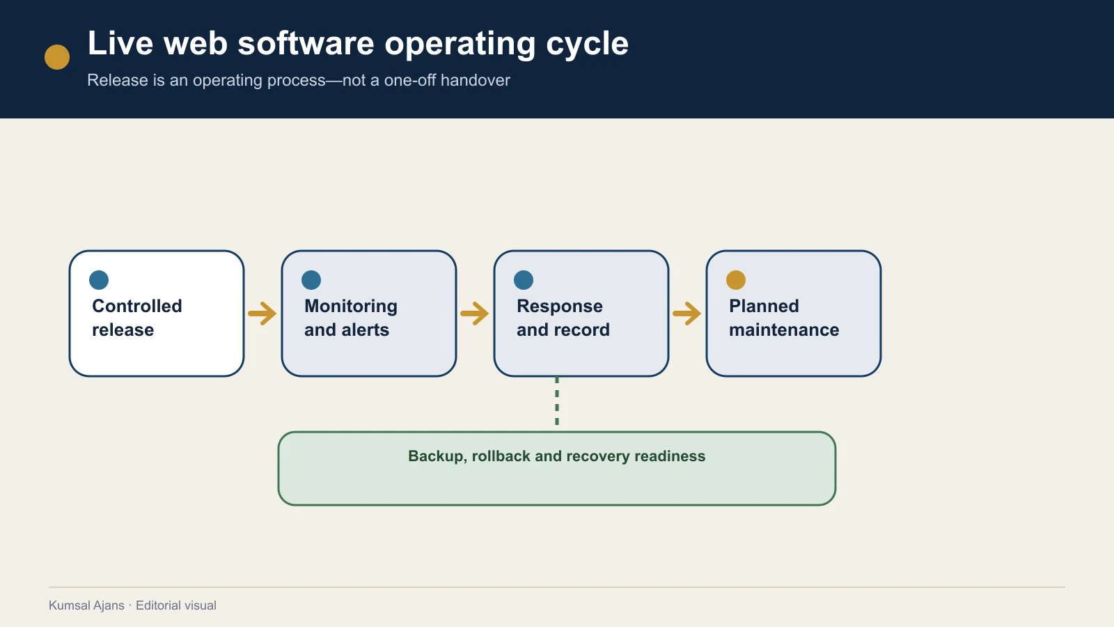Select the Monitoring and alerts text
The height and width of the screenshot is (627, 1114).
tap(351, 318)
